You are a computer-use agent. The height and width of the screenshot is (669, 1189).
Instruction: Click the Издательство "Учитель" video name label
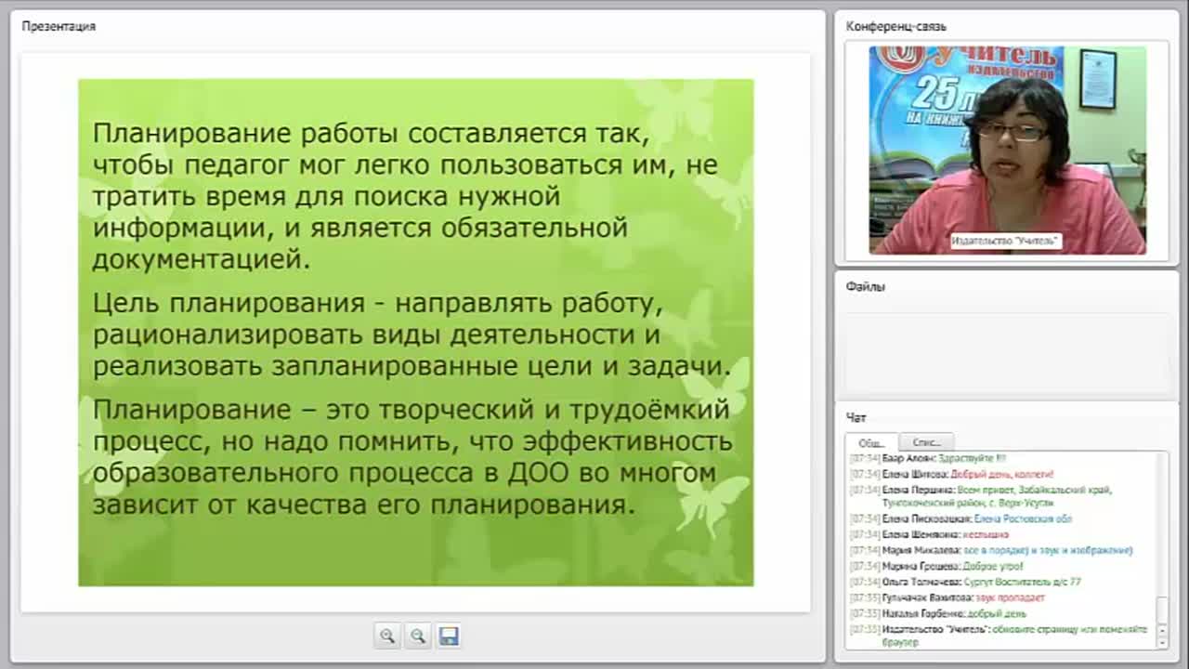1005,241
